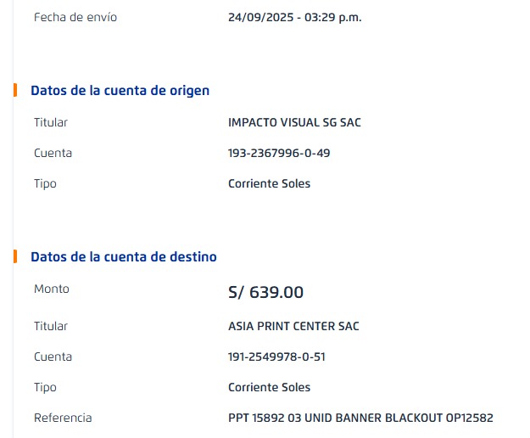Click the orange marker beside origin account heading
This screenshot has height=438, width=530.
(x=15, y=90)
